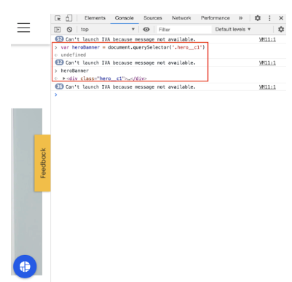Click the 36 message count badge
This screenshot has width=292, height=282.
click(59, 86)
